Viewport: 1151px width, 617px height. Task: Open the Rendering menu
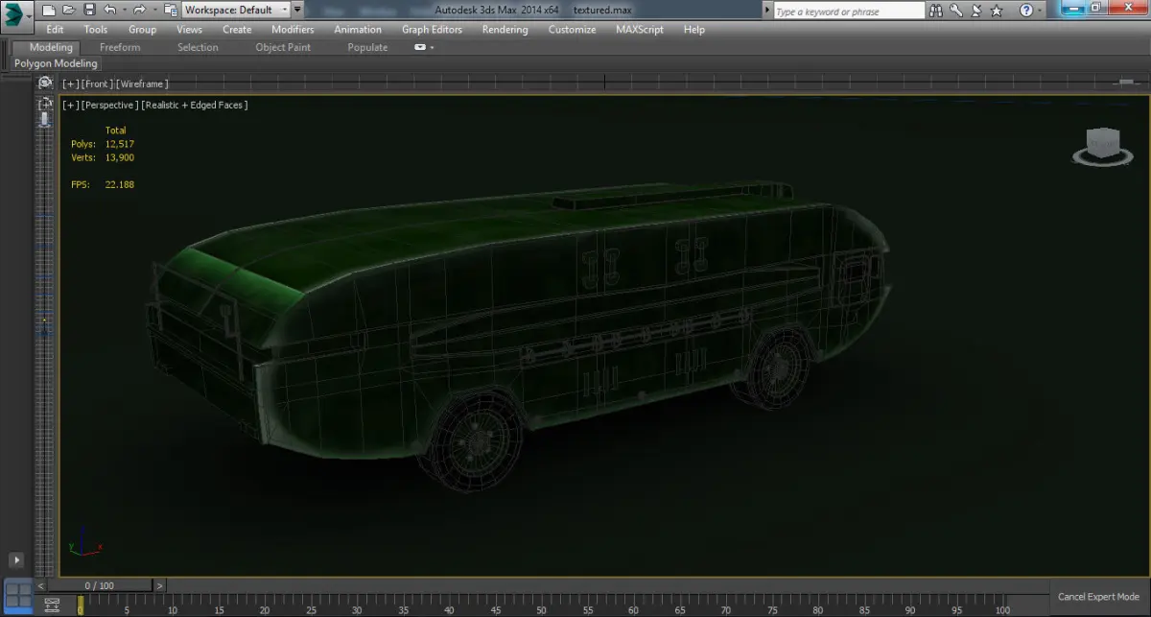coord(505,29)
